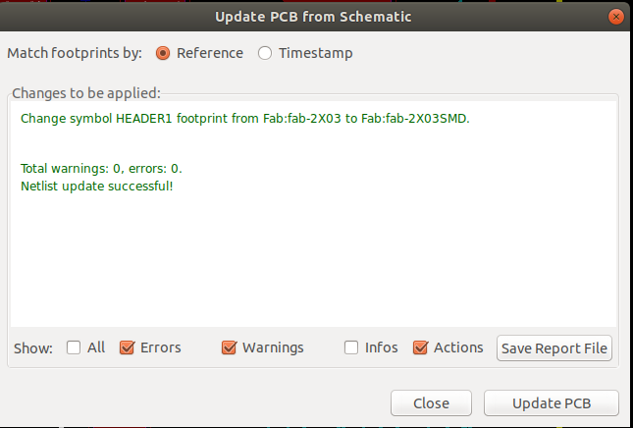Close the dialog with the orange X icon
This screenshot has height=428, width=633.
coord(616,17)
